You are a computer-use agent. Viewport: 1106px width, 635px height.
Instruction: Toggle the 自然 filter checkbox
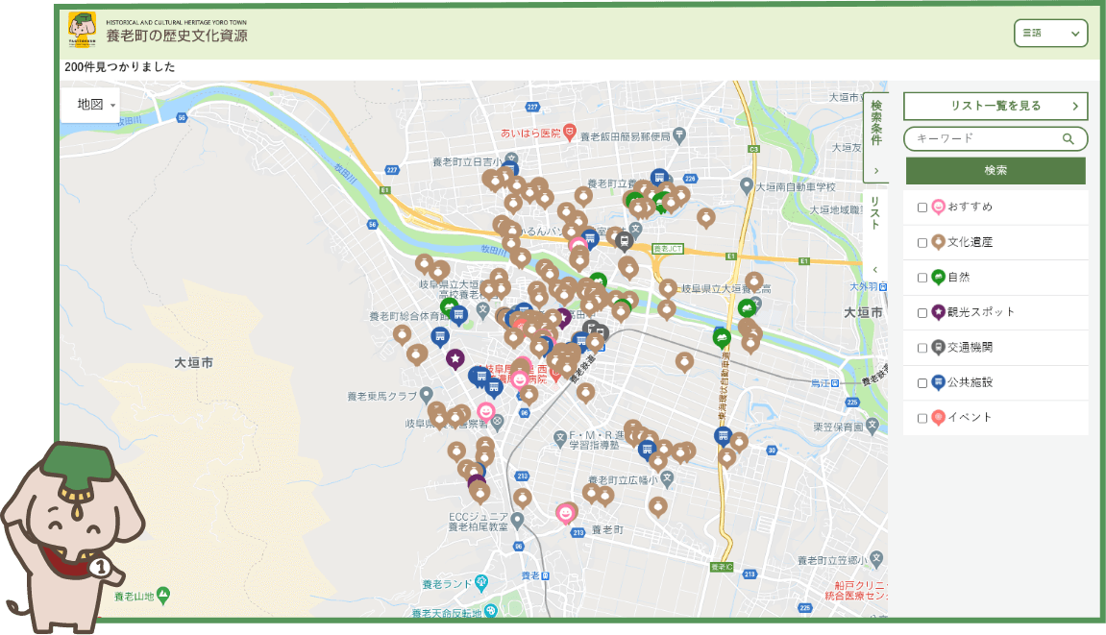(922, 278)
